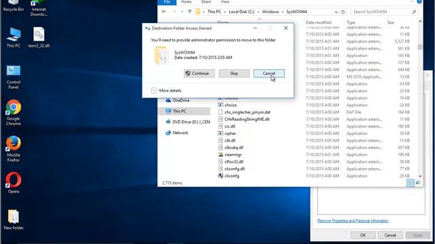Go back in File Explorer
Screen dimensions: 435x244
(164, 12)
